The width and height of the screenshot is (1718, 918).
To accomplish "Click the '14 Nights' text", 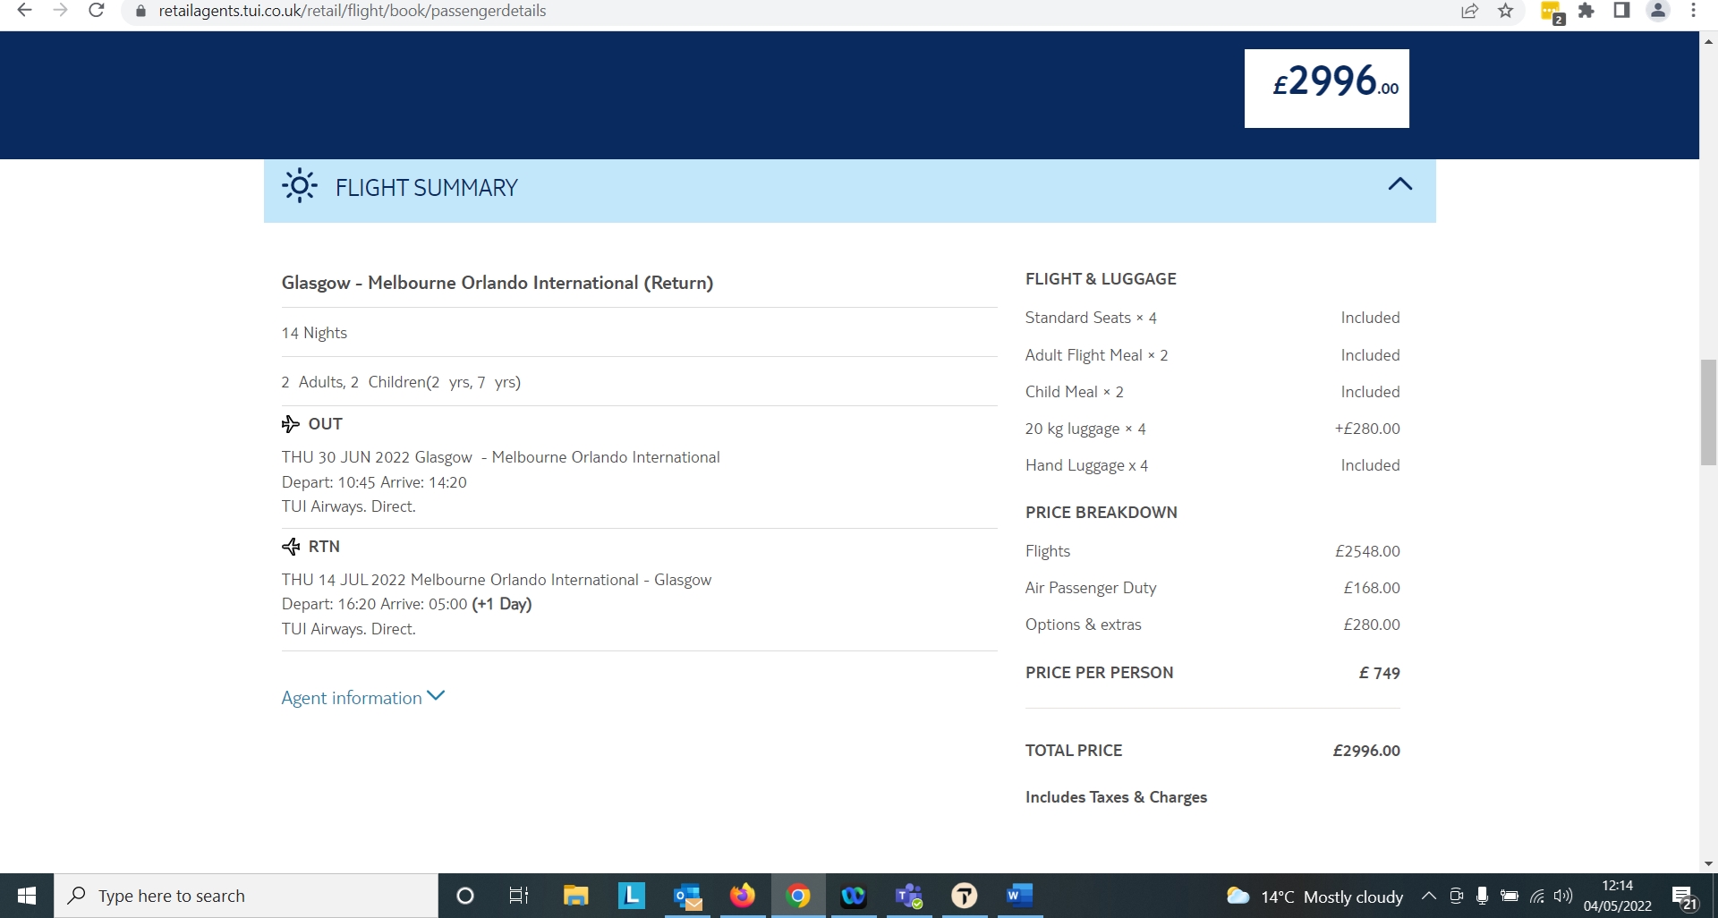I will 314,333.
